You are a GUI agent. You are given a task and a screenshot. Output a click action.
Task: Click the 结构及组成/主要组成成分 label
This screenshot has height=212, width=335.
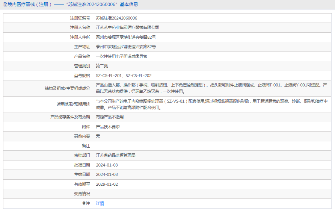click(x=67, y=88)
